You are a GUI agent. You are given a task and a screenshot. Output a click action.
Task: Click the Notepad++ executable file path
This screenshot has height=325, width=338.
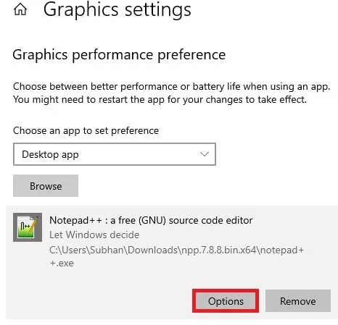click(x=176, y=256)
